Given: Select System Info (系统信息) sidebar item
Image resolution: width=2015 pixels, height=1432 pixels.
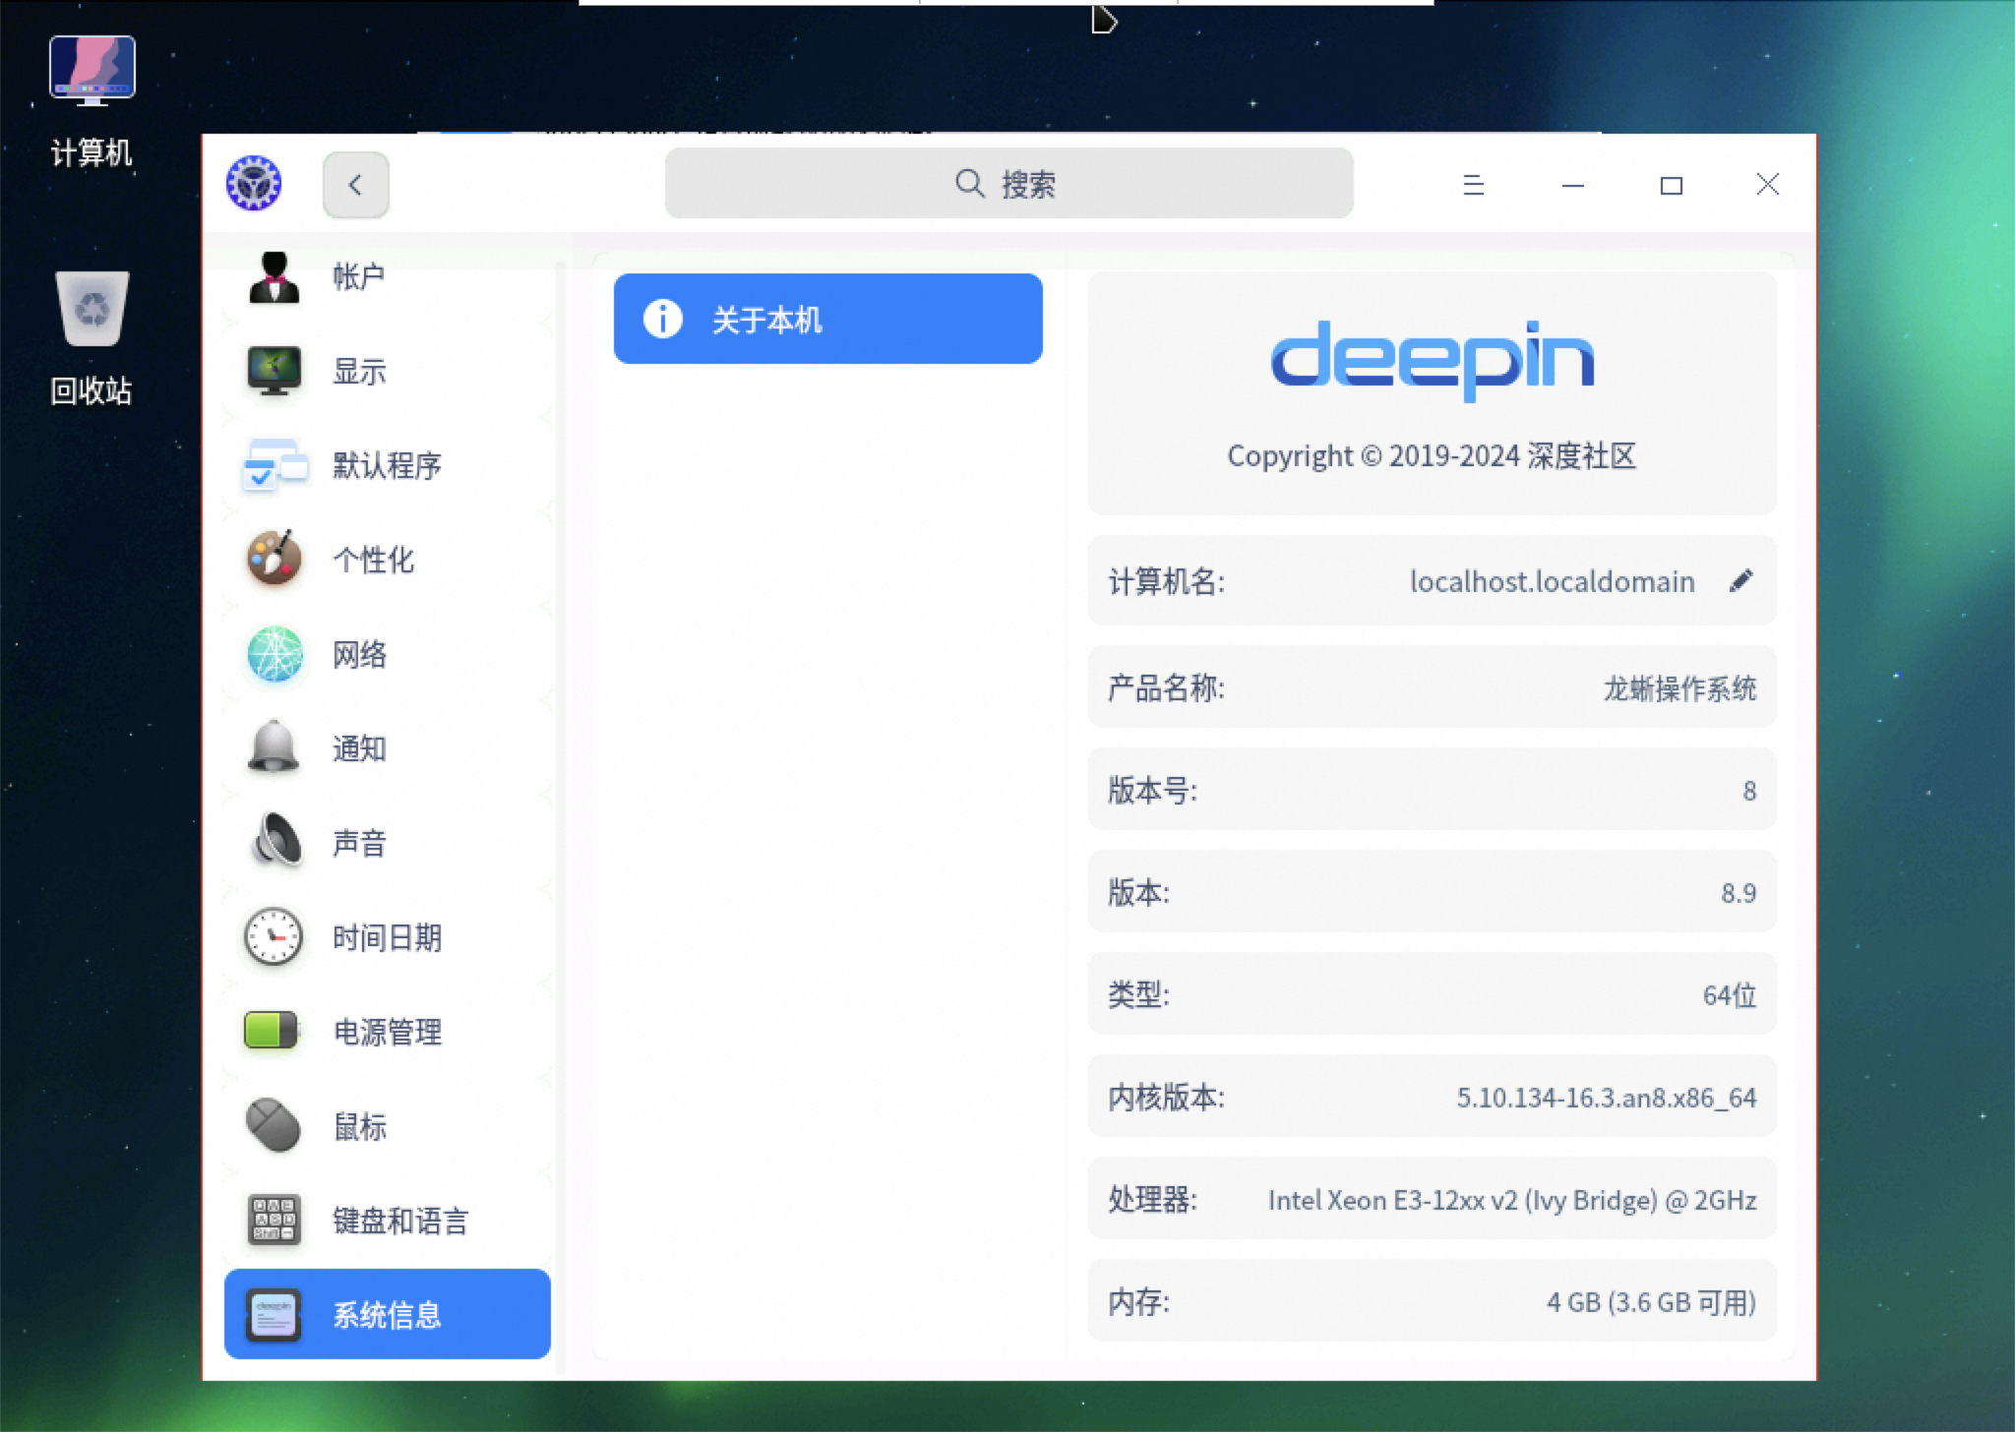Looking at the screenshot, I should (x=387, y=1314).
